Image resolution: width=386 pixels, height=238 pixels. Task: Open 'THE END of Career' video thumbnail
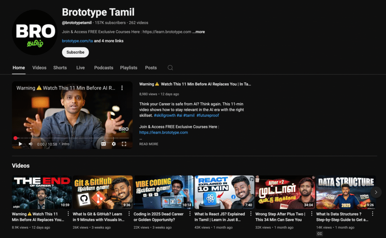[42, 192]
